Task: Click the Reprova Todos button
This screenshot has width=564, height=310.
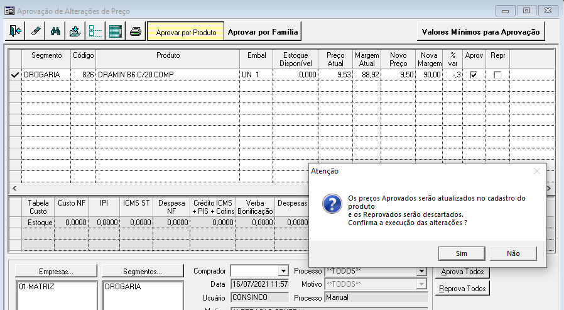Action: tap(462, 289)
